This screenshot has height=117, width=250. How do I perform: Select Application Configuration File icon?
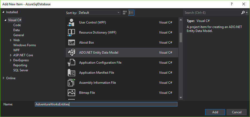pos(71,63)
